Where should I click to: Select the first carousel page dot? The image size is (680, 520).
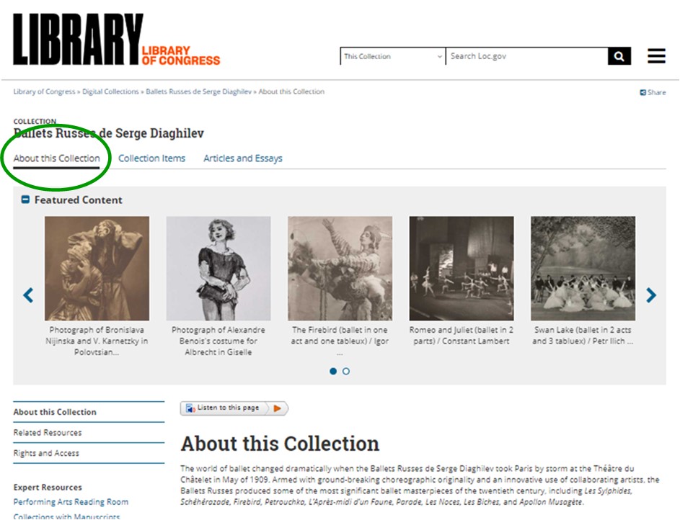(333, 371)
